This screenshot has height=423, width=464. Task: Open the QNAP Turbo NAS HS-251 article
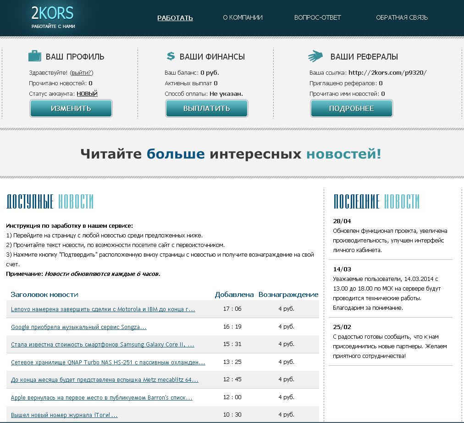(108, 363)
